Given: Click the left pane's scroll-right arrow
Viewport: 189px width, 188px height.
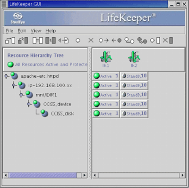Looking at the screenshot, I should pyautogui.click(x=84, y=175).
